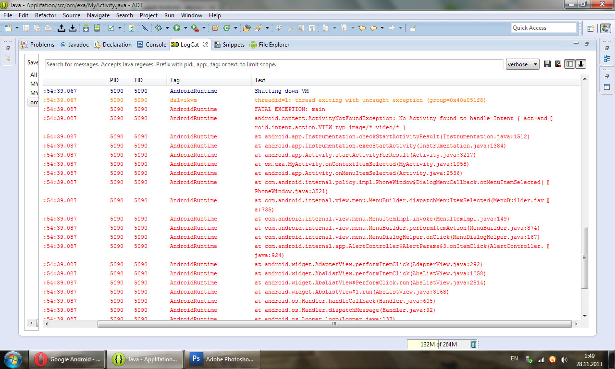
Task: Open the verbose log level dropdown
Action: tap(522, 64)
